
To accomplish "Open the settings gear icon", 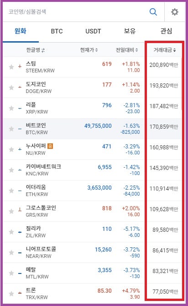I will (x=175, y=12).
